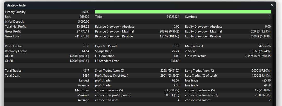The height and width of the screenshot is (106, 282).
Task: Click the largest profit trade value 68.57
Action: coord(176,80)
